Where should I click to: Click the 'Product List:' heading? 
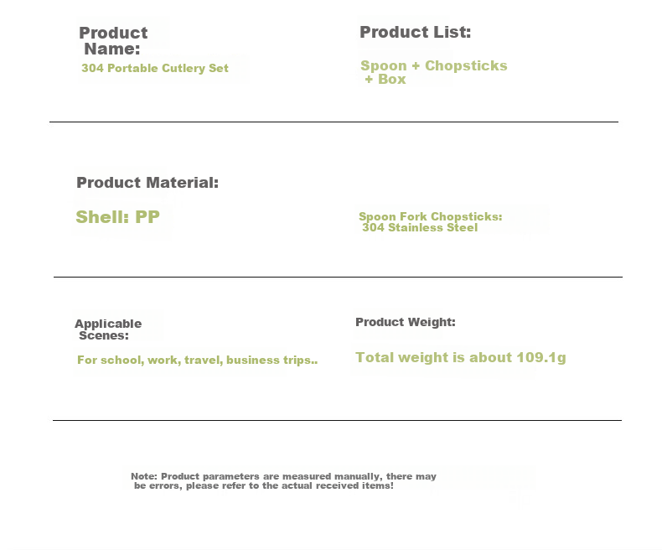pos(415,32)
